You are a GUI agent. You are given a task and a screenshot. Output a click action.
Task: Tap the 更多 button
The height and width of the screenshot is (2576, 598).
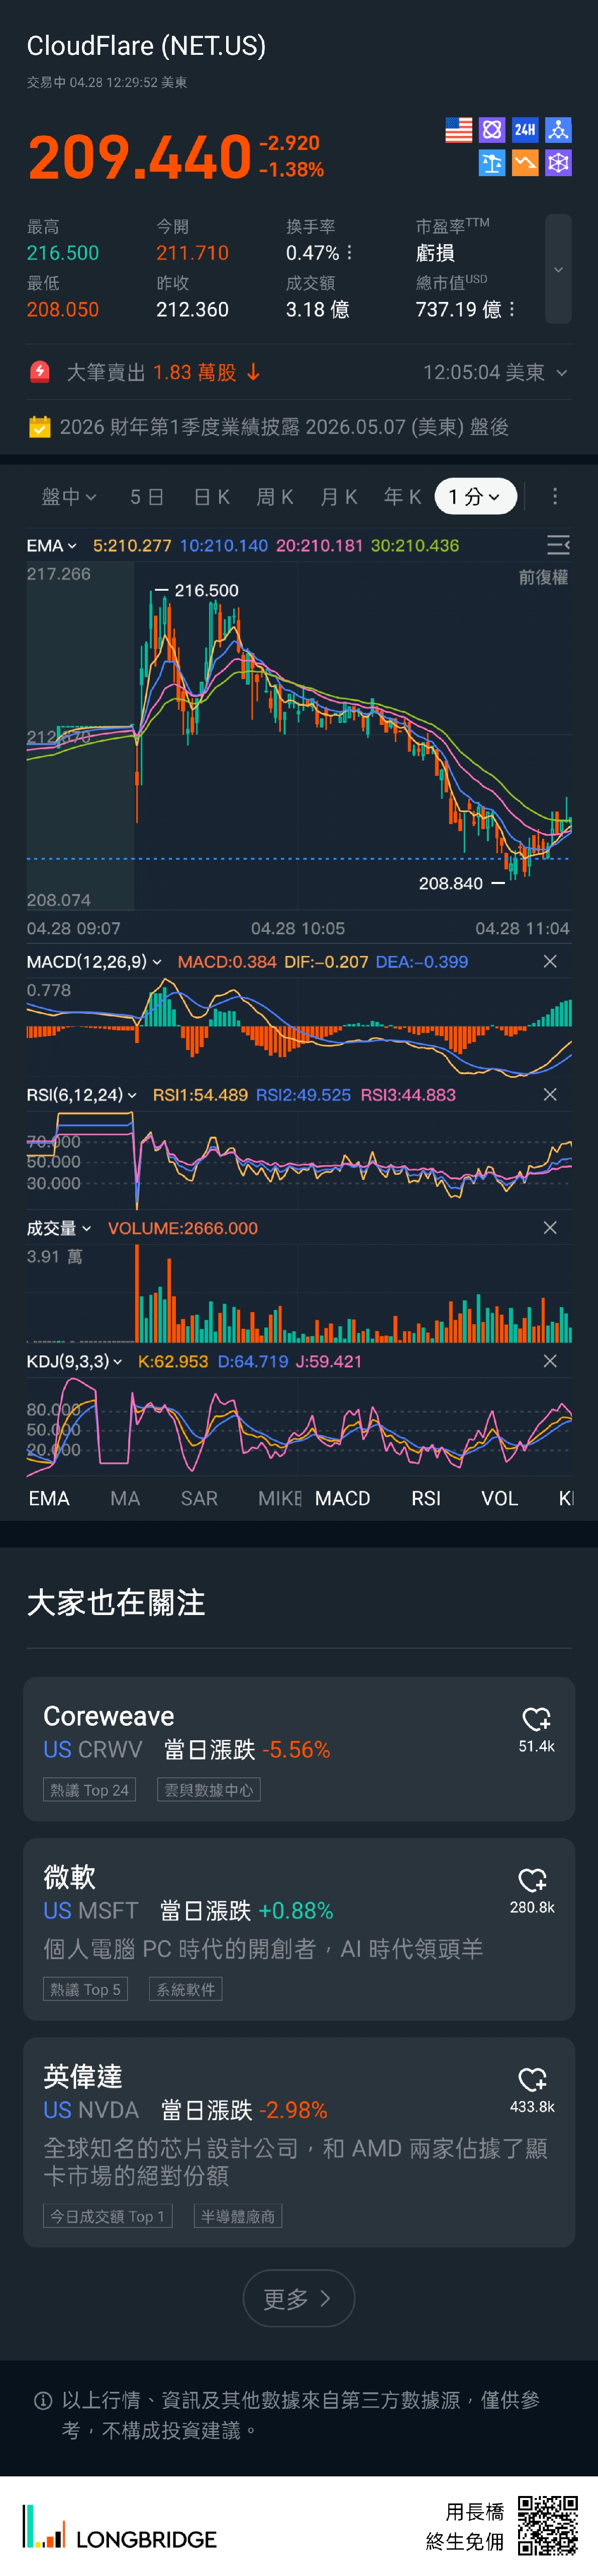tap(298, 2299)
